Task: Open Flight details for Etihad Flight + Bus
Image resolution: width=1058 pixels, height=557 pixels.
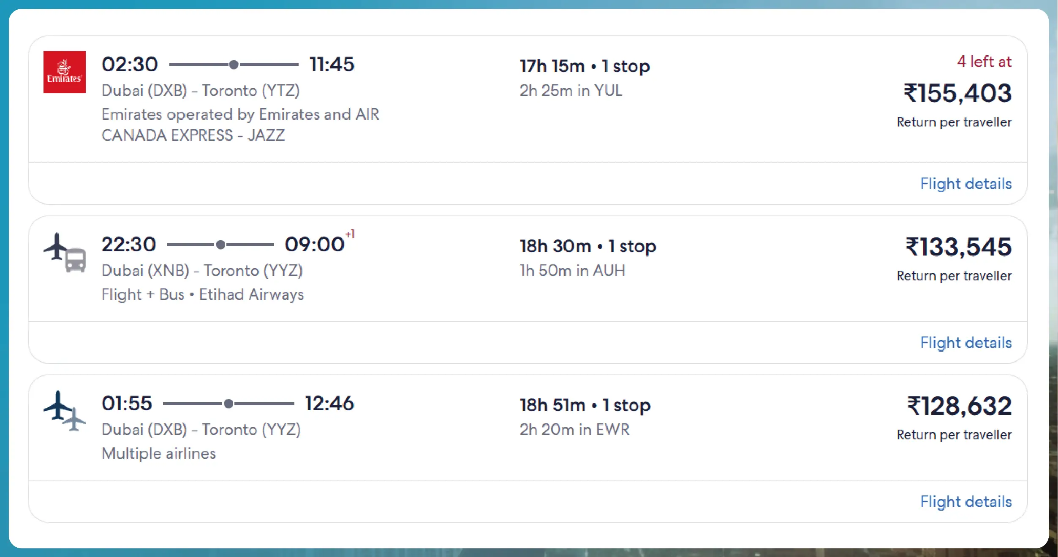Action: pyautogui.click(x=966, y=343)
